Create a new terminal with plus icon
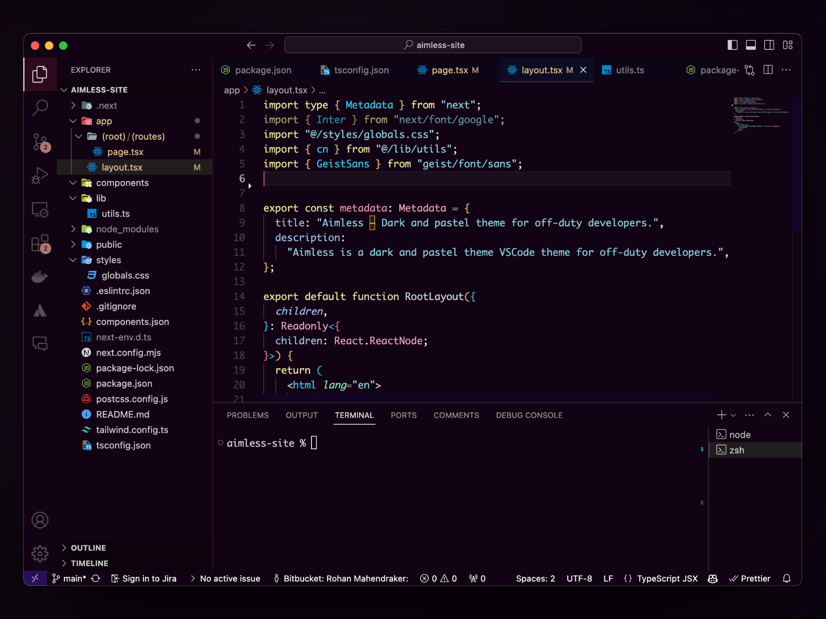826x619 pixels. 721,415
